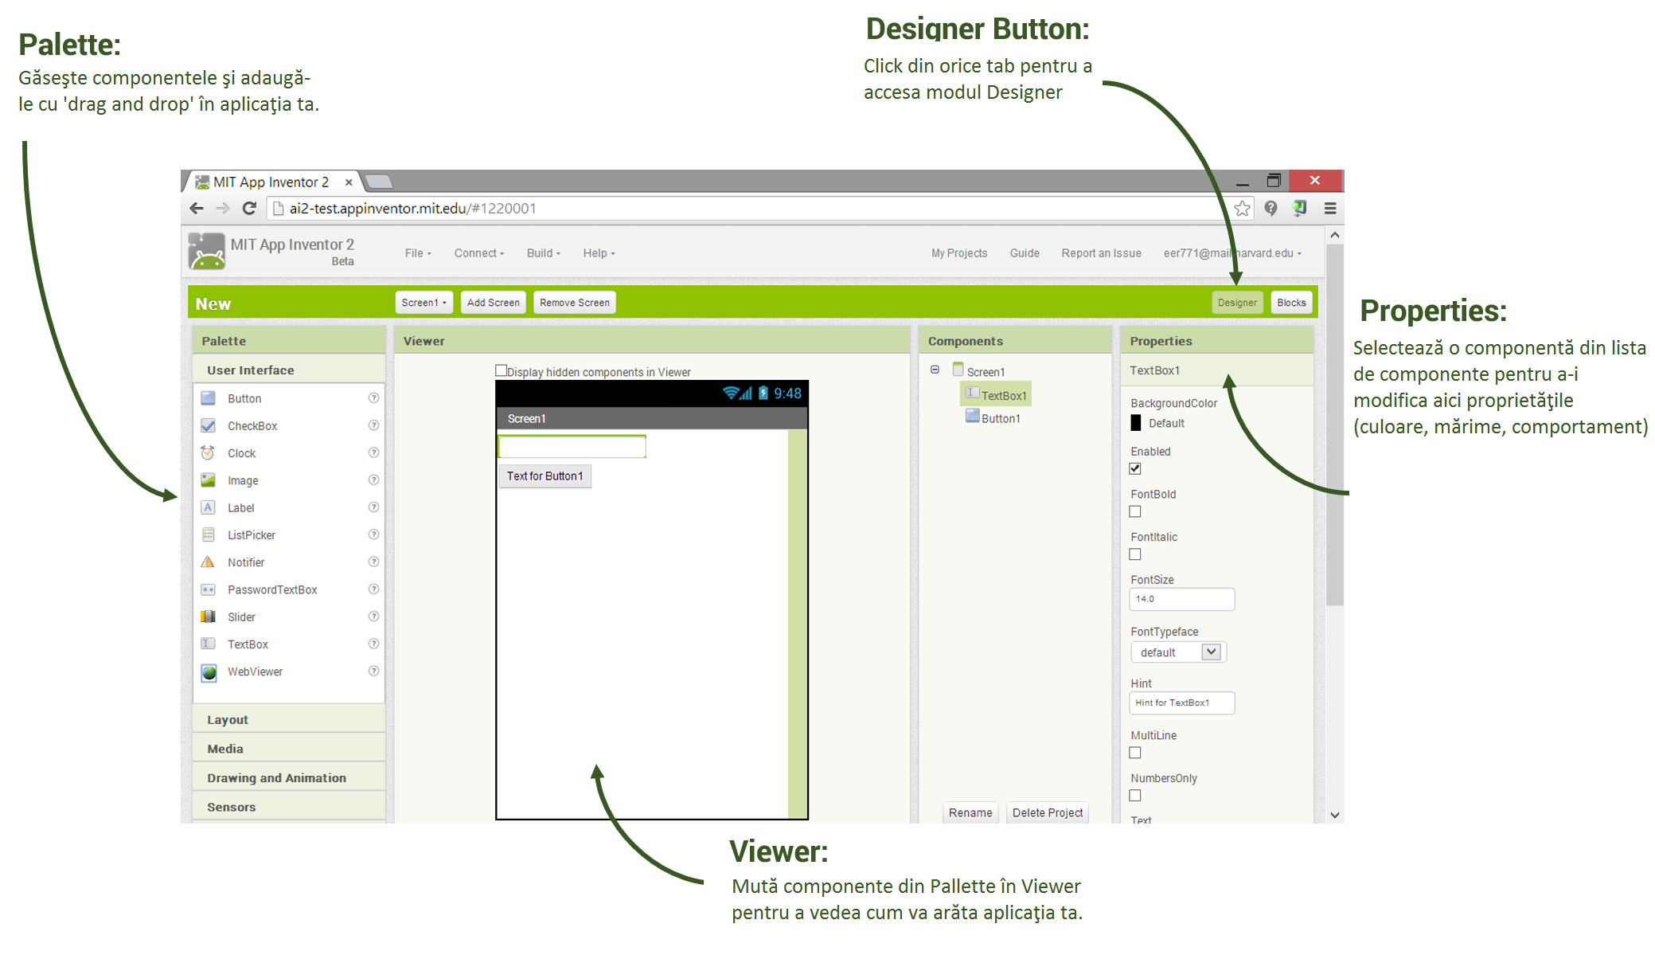The width and height of the screenshot is (1655, 959).
Task: Switch to the Blocks editor
Action: [1291, 303]
